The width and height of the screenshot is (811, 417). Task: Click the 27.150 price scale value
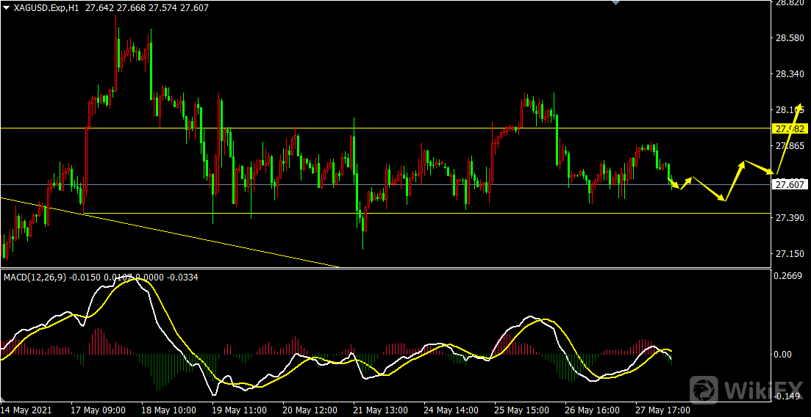tap(789, 254)
